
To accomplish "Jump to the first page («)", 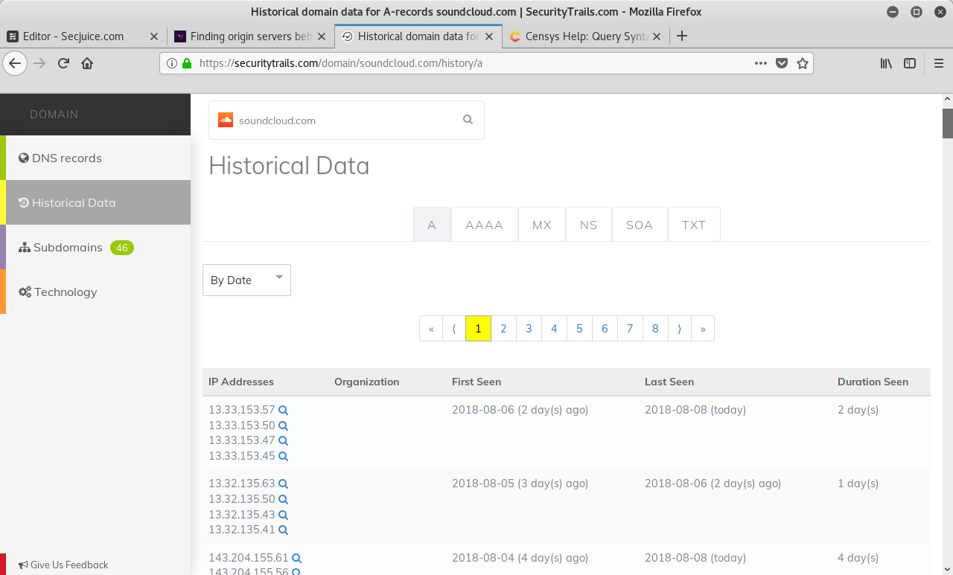I will tap(431, 329).
